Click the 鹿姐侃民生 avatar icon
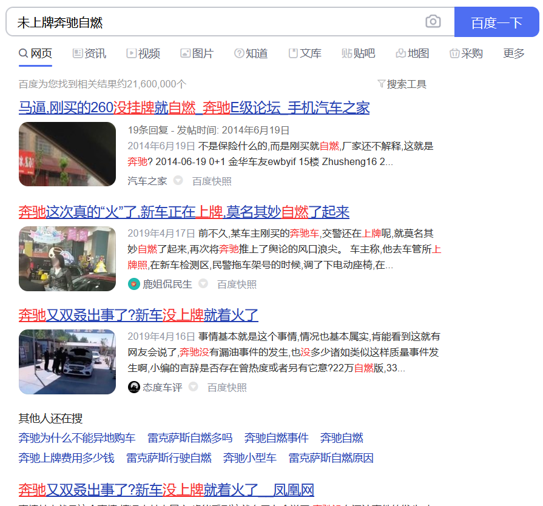Viewport: 543px width, 506px height. [133, 284]
